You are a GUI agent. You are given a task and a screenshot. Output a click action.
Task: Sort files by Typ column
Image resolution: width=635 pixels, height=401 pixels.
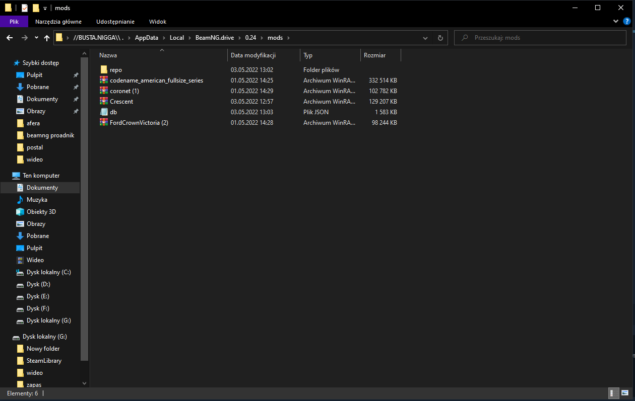point(331,55)
